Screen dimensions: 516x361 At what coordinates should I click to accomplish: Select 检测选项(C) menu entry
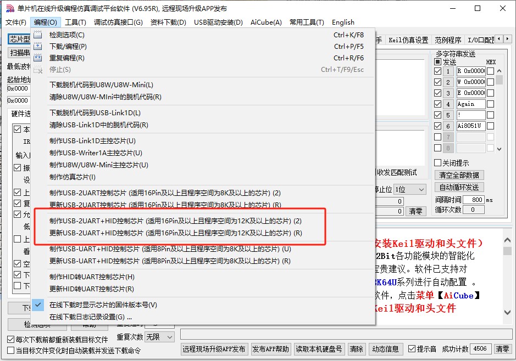pyautogui.click(x=203, y=35)
